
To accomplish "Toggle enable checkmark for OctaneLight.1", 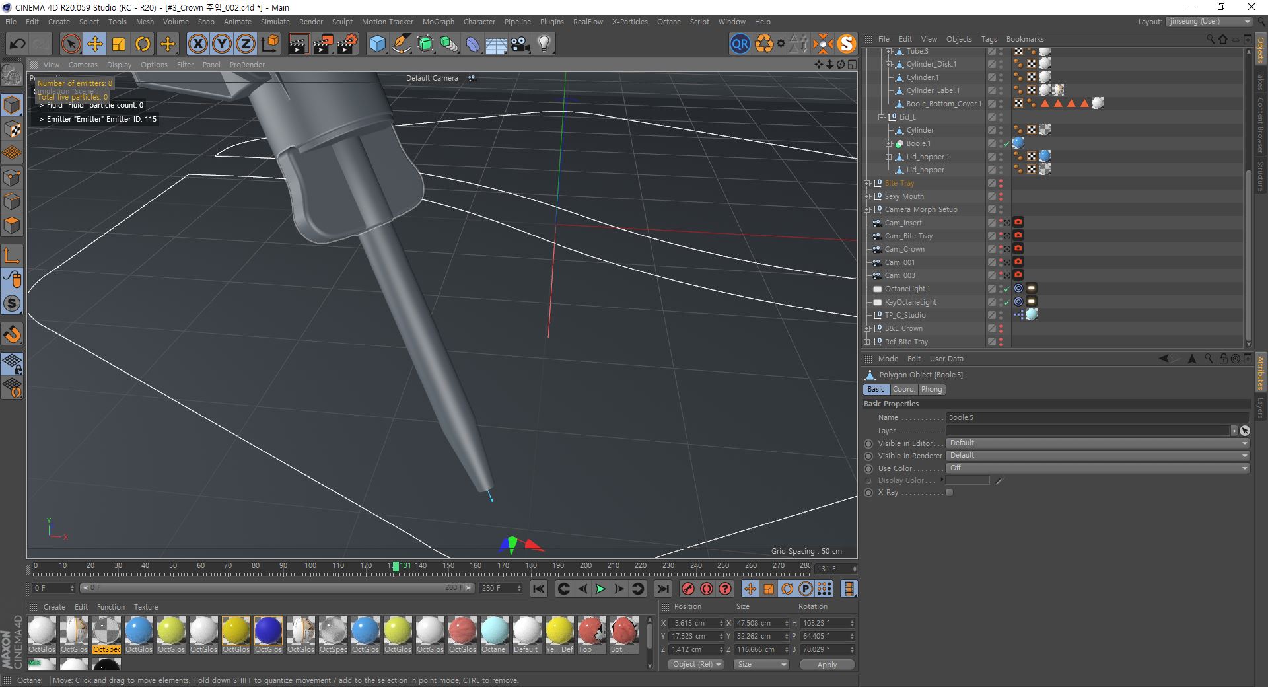I will tap(1007, 289).
